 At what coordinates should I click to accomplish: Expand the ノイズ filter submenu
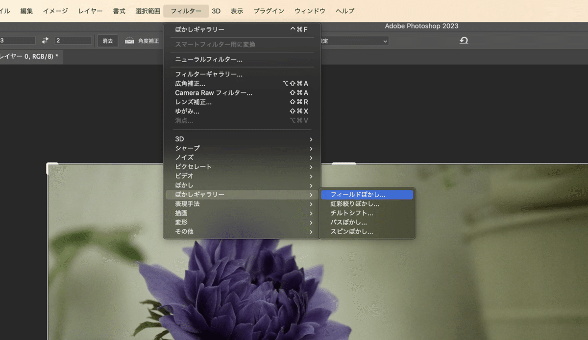coord(242,158)
